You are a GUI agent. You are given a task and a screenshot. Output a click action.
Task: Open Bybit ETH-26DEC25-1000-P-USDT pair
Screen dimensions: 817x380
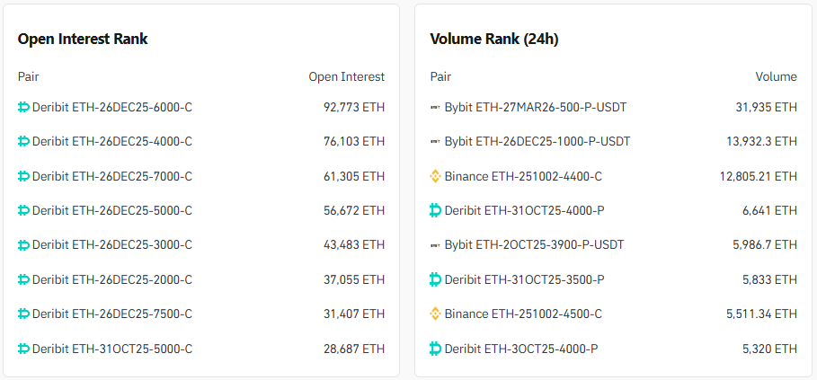click(537, 142)
